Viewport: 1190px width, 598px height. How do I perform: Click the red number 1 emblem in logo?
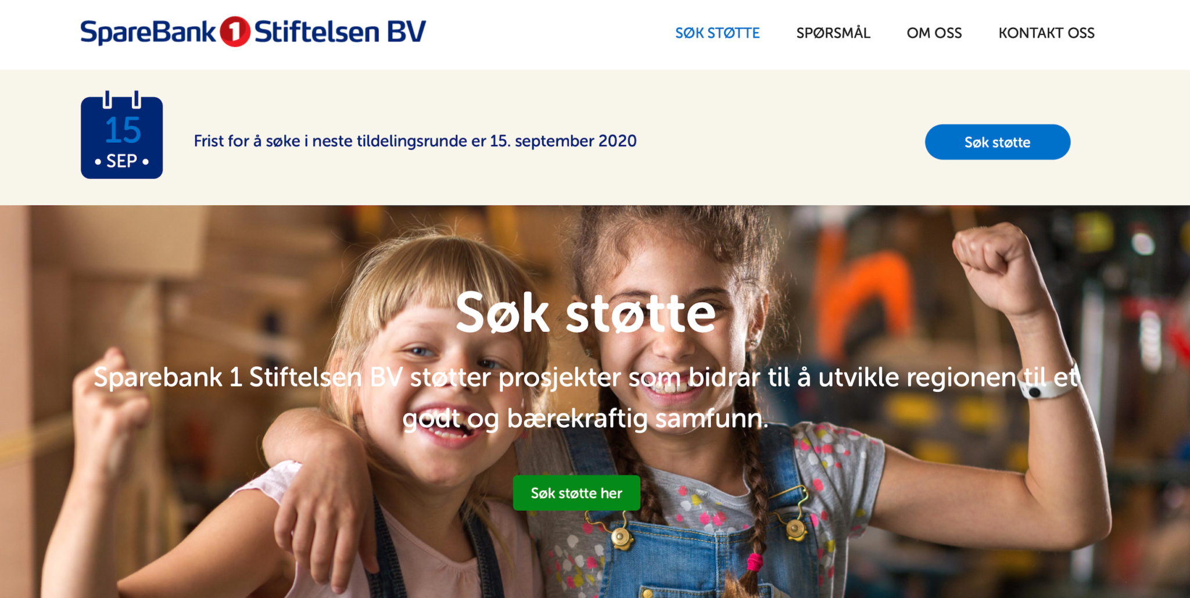pos(235,31)
